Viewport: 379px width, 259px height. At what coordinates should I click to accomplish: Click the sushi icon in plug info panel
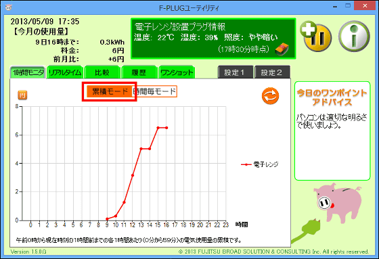click(x=282, y=49)
